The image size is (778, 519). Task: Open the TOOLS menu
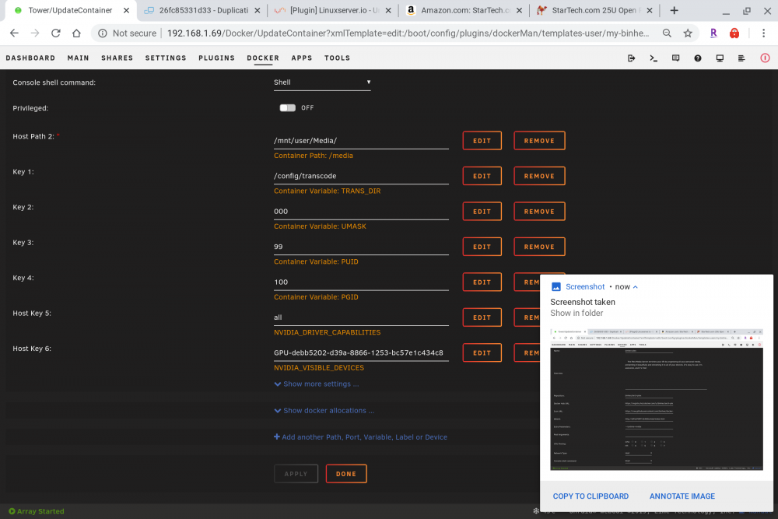[x=338, y=58]
